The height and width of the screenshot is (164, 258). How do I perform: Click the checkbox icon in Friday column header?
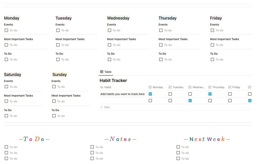tap(230, 87)
